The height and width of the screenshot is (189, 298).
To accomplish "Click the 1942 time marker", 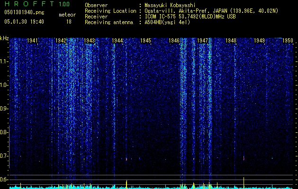I will 61,40.
